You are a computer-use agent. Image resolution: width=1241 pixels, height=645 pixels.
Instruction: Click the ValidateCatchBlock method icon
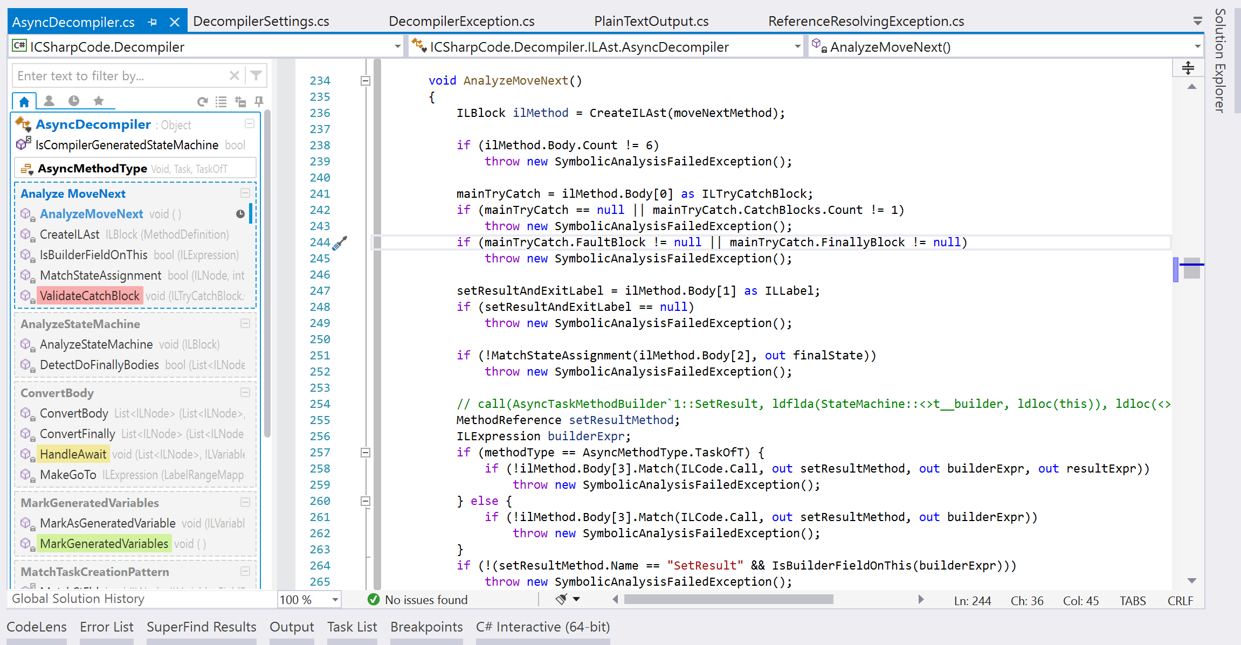(27, 296)
